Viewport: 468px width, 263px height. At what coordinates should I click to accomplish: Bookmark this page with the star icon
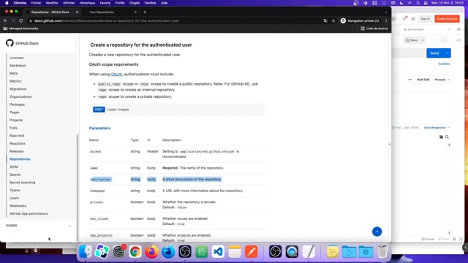pyautogui.click(x=333, y=20)
